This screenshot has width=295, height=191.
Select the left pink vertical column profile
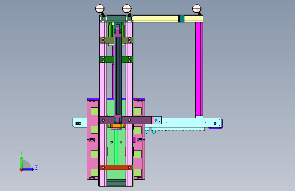coord(103,104)
